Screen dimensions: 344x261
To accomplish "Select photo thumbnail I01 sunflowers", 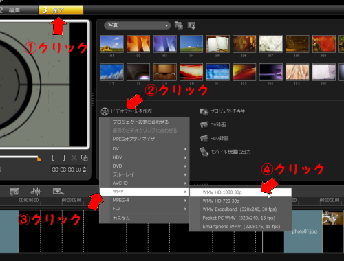I will click(x=111, y=44).
